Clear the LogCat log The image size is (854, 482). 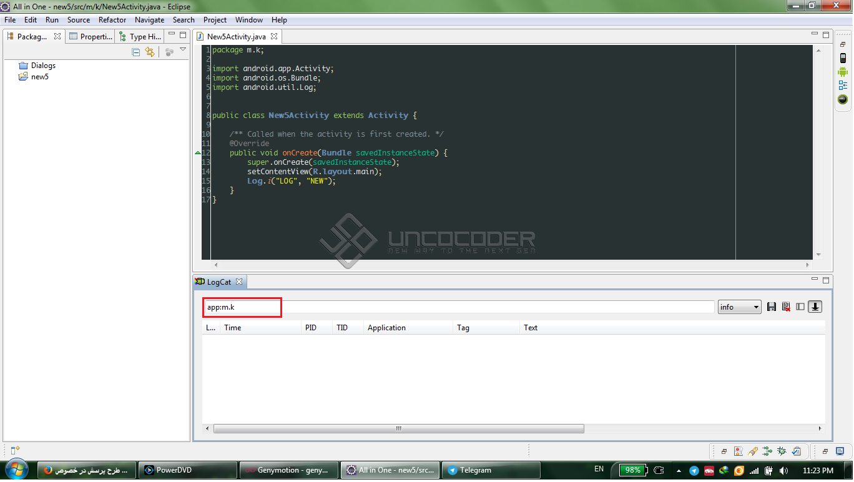tap(786, 307)
